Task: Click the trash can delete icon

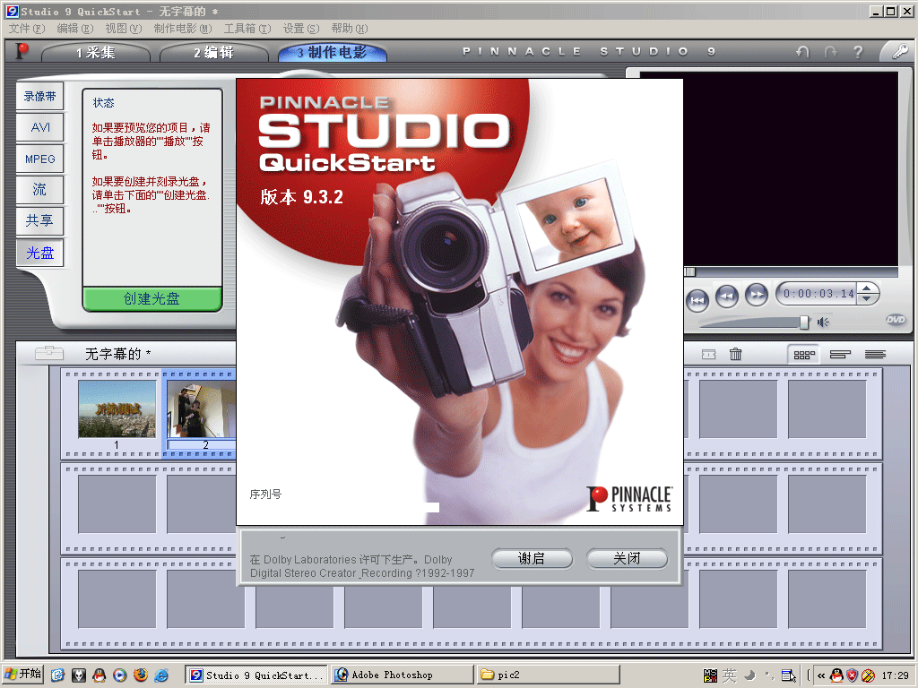Action: click(x=736, y=354)
